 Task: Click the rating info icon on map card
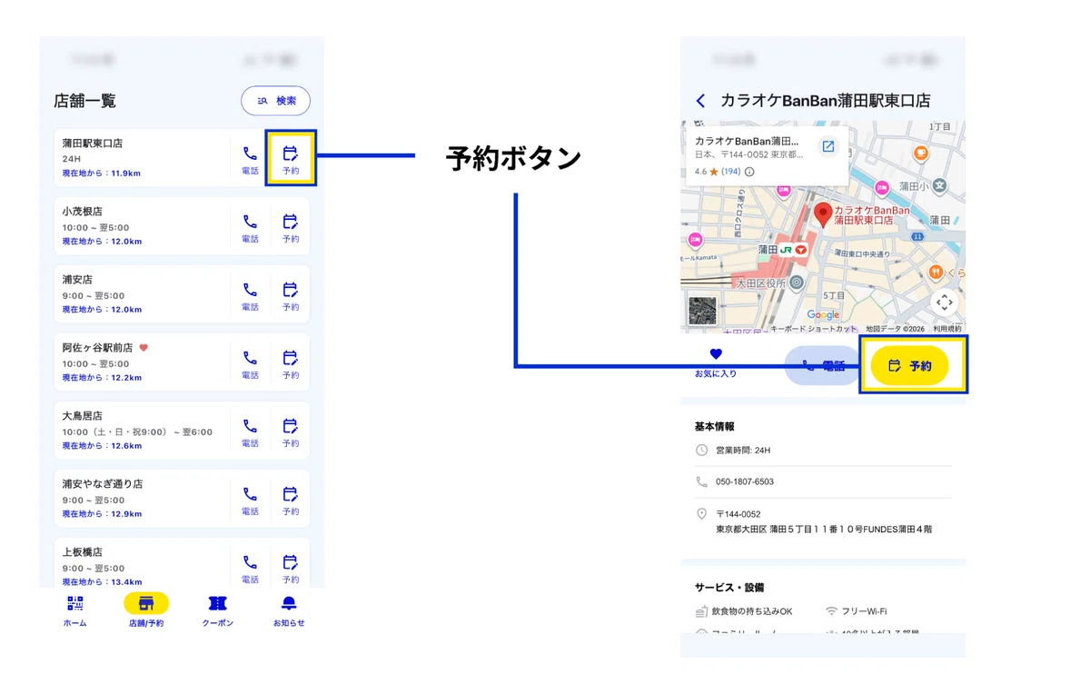coord(749,172)
